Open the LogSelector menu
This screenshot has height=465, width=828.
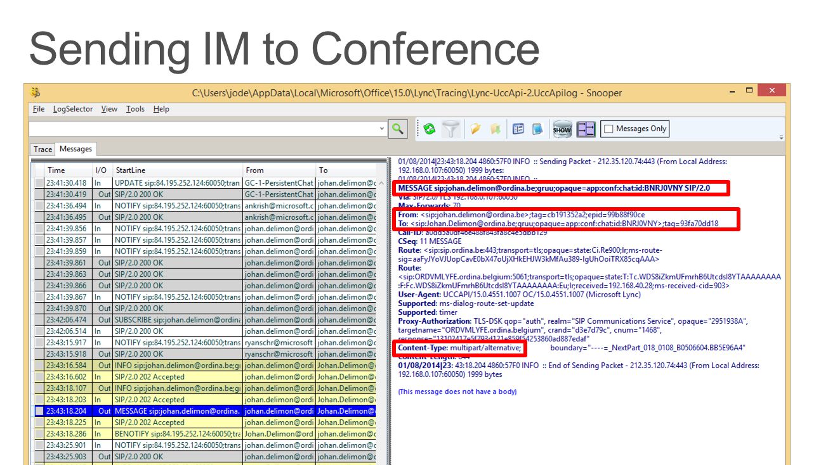pyautogui.click(x=73, y=109)
